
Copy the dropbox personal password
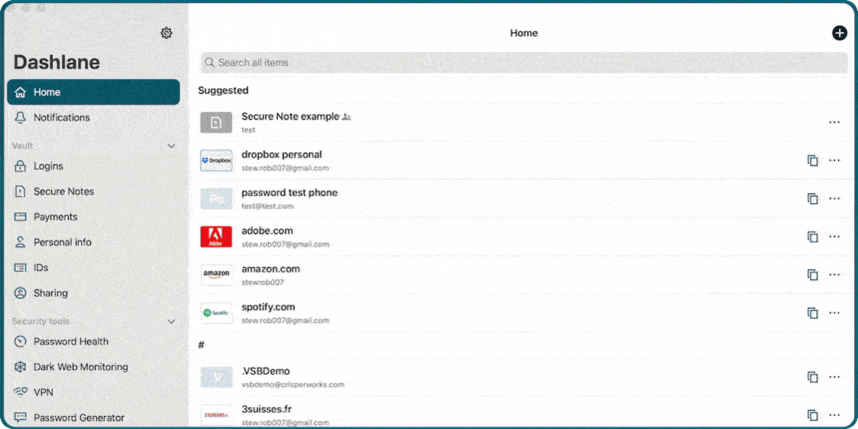pyautogui.click(x=812, y=160)
